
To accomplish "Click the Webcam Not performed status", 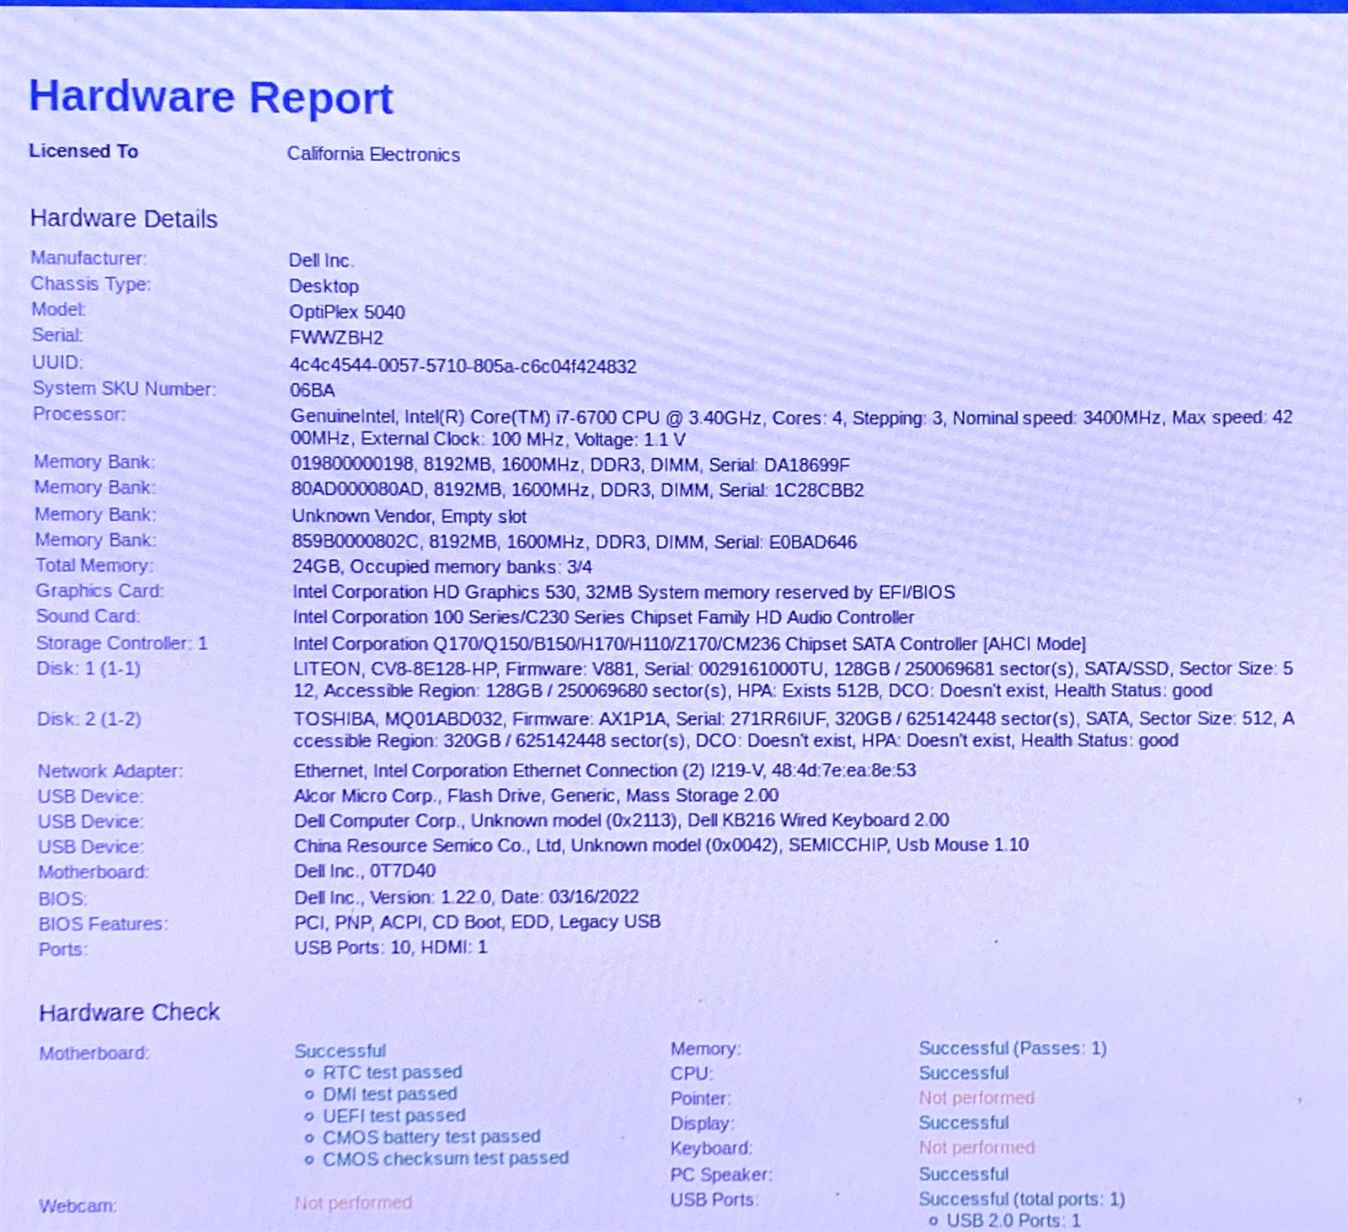I will point(353,1203).
